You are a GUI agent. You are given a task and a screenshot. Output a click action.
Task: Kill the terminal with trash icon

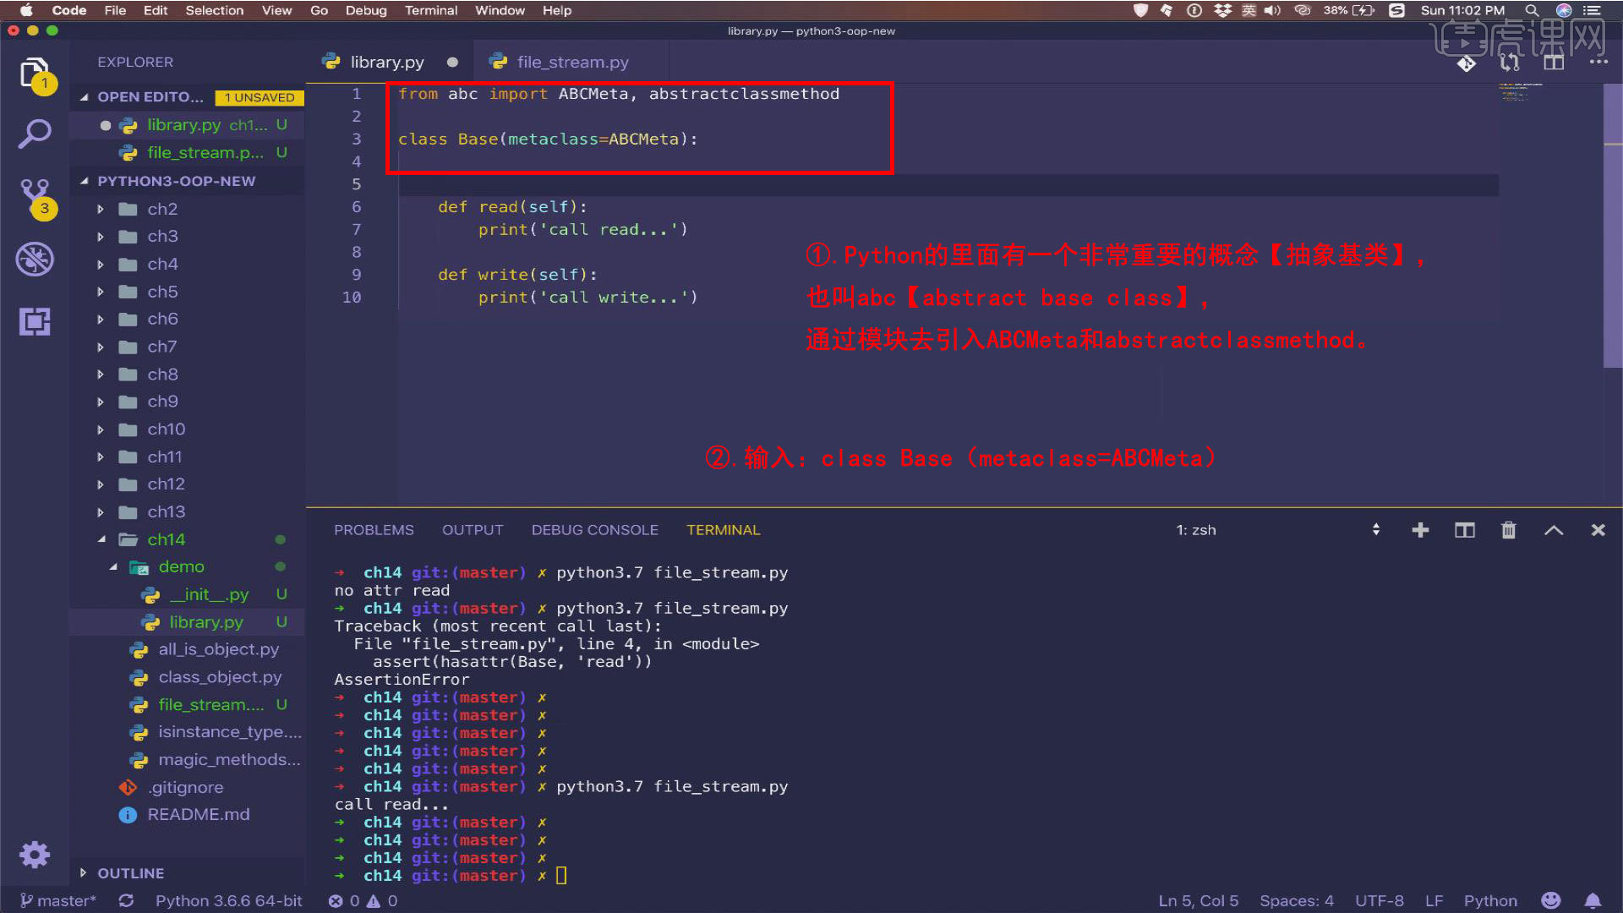(x=1508, y=530)
